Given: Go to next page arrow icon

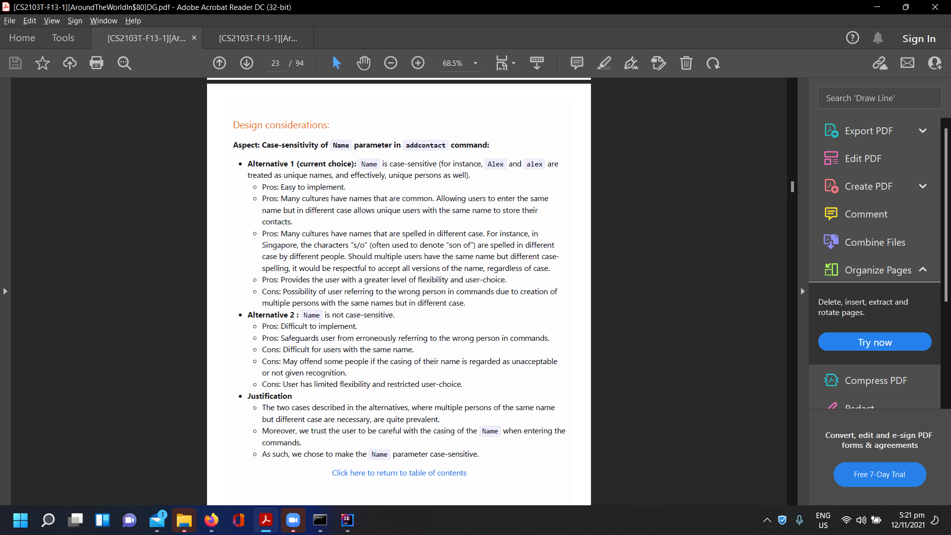Looking at the screenshot, I should tap(247, 63).
